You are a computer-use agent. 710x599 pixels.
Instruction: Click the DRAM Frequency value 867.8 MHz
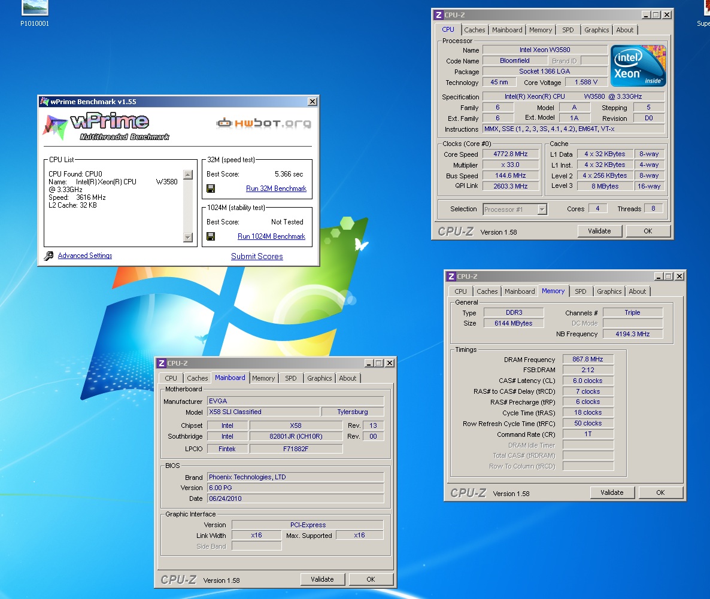588,359
